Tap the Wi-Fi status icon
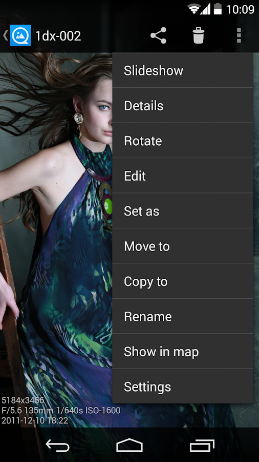This screenshot has height=462, width=259. tap(194, 9)
